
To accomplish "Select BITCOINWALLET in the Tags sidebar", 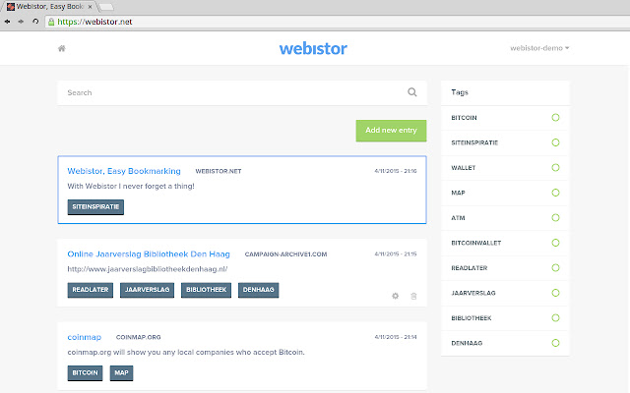I will pos(476,243).
